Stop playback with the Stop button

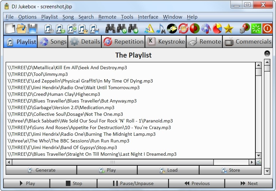[x=73, y=183]
